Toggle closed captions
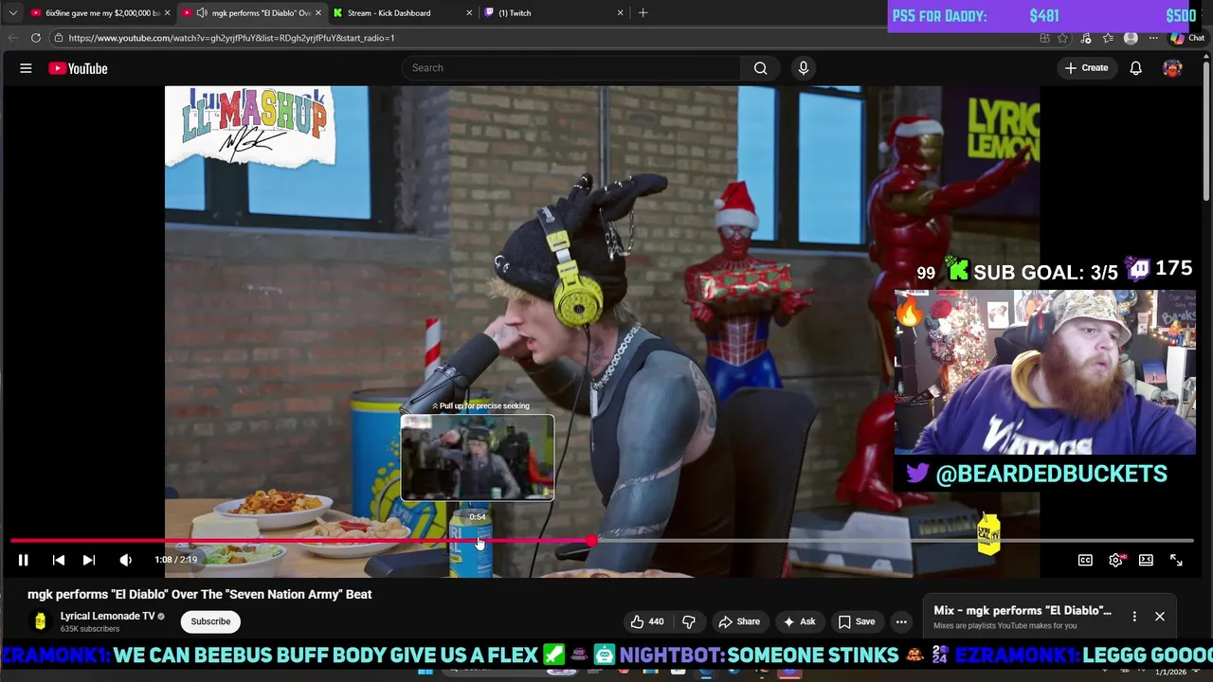1213x682 pixels. [x=1085, y=561]
